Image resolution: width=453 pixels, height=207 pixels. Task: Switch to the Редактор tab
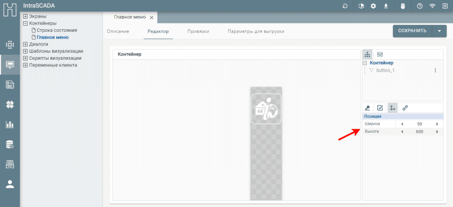click(x=158, y=31)
